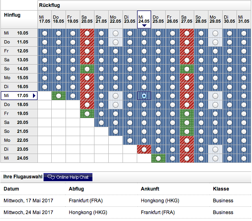Click the right arrow beside Mi 17.05 row
This screenshot has width=252, height=221.
pyautogui.click(x=34, y=96)
